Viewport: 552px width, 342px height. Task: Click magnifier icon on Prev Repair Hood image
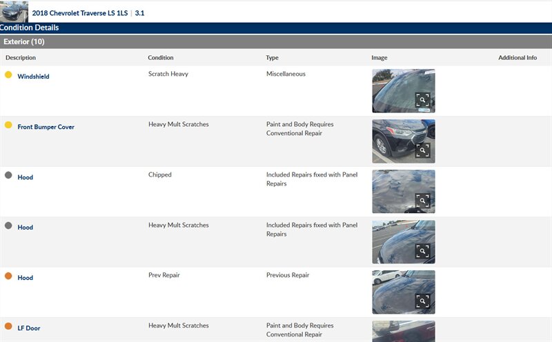point(422,301)
